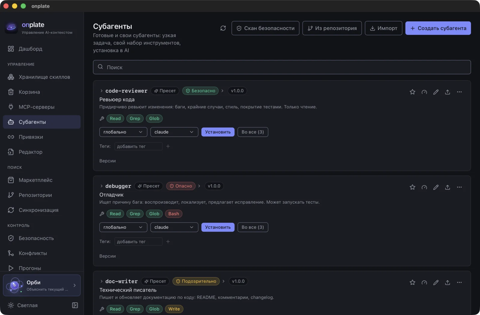Go to the Прогоны section
480x315 pixels.
click(x=42, y=268)
